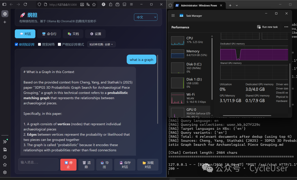297x180 pixels.
Task: Click the 'what is a graph' message bubble
Action: point(142,60)
